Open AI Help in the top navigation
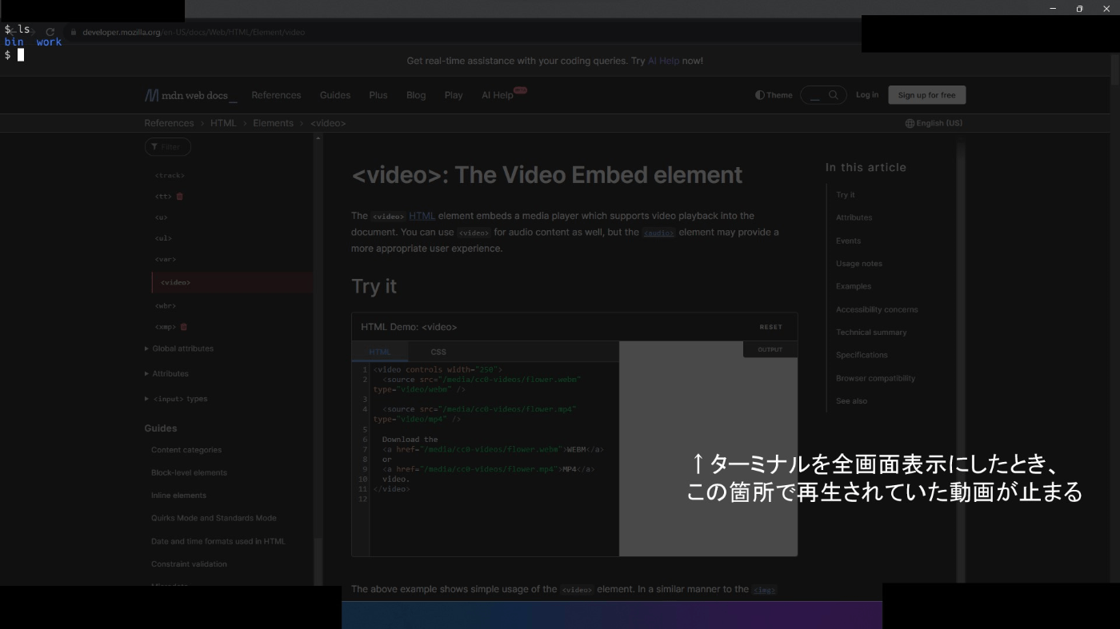 pos(498,95)
